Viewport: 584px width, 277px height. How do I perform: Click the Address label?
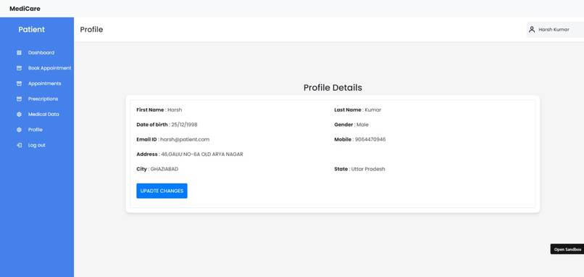pos(147,154)
